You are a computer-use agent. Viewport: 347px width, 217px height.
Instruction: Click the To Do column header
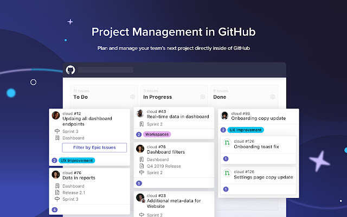(81, 97)
